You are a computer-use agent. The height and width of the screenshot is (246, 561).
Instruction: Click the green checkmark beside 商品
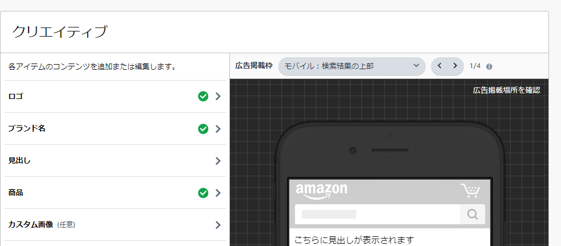(x=203, y=193)
